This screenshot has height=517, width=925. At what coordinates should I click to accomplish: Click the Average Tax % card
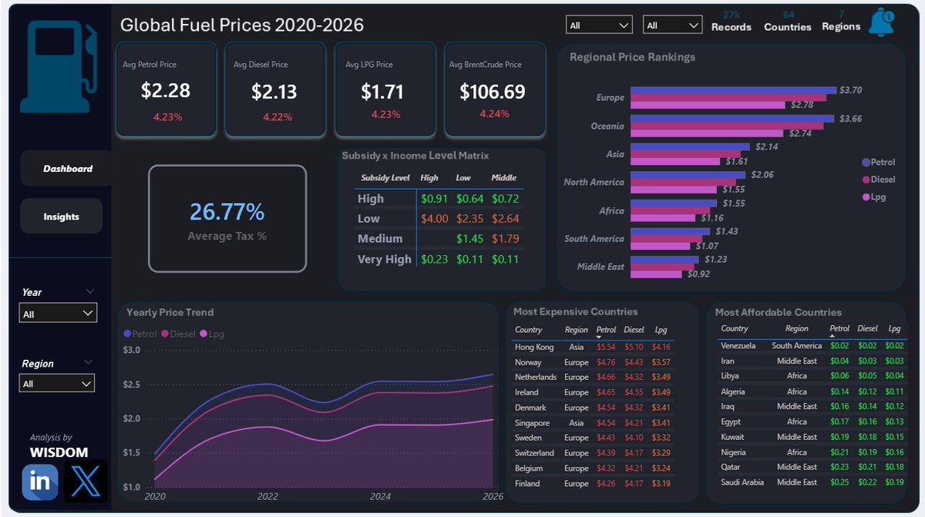[227, 219]
